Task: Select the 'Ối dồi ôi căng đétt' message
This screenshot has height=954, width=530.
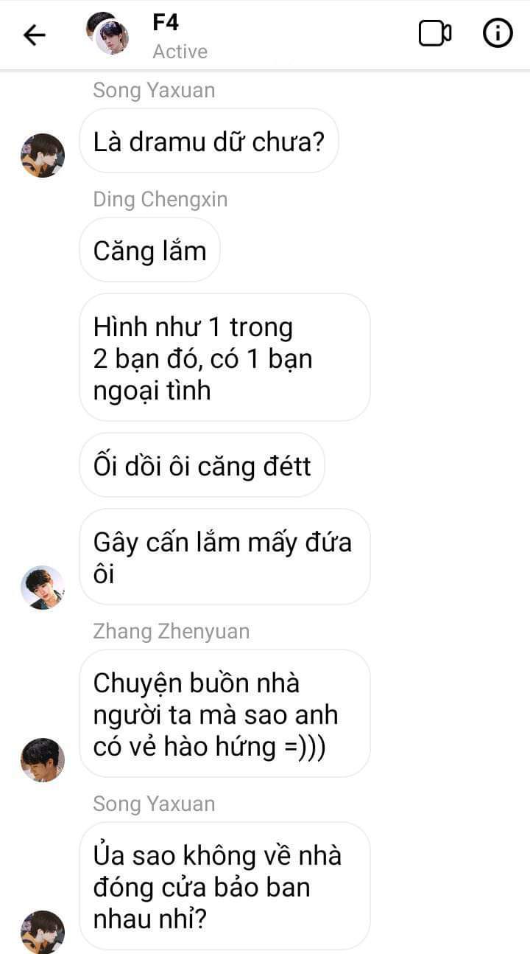Action: coord(202,466)
